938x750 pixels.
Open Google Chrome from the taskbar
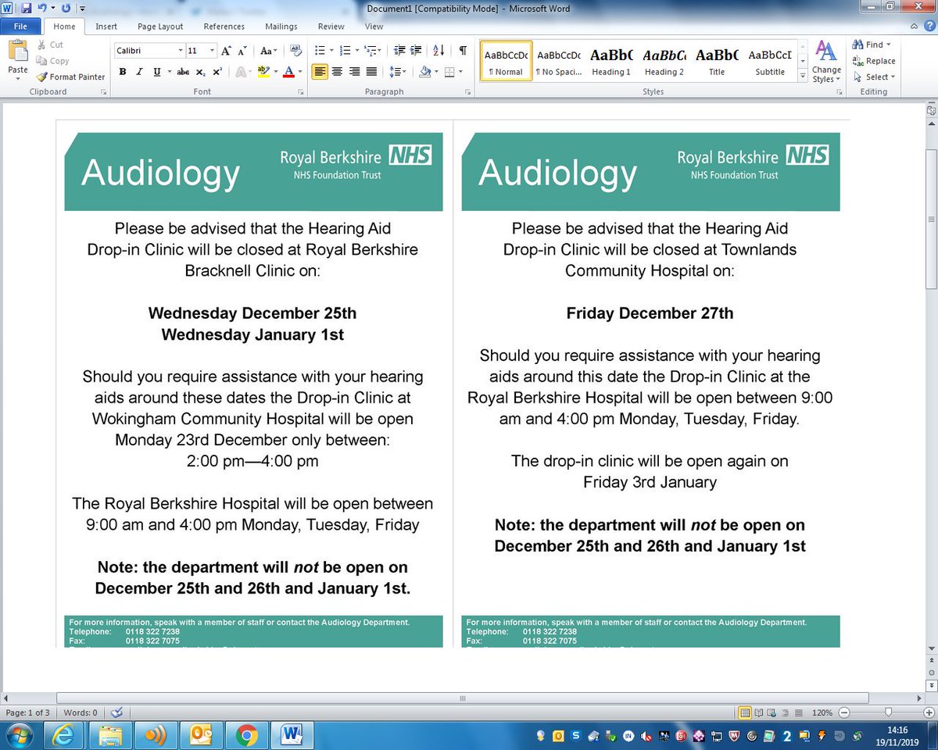point(247,735)
